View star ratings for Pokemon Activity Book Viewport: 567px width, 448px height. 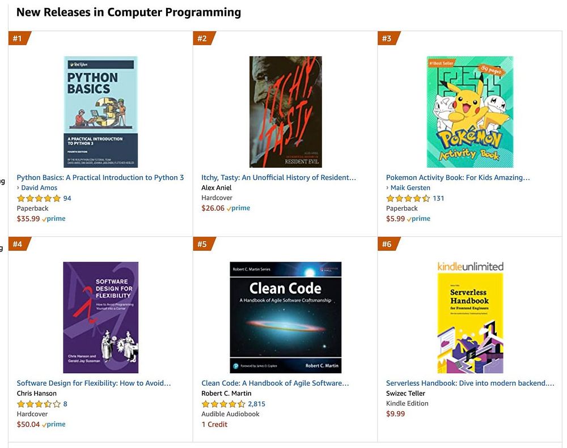408,198
